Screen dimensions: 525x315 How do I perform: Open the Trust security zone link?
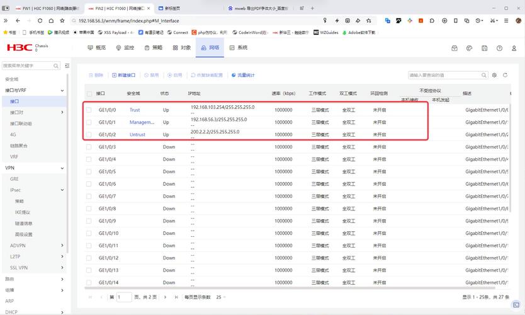[x=135, y=110]
